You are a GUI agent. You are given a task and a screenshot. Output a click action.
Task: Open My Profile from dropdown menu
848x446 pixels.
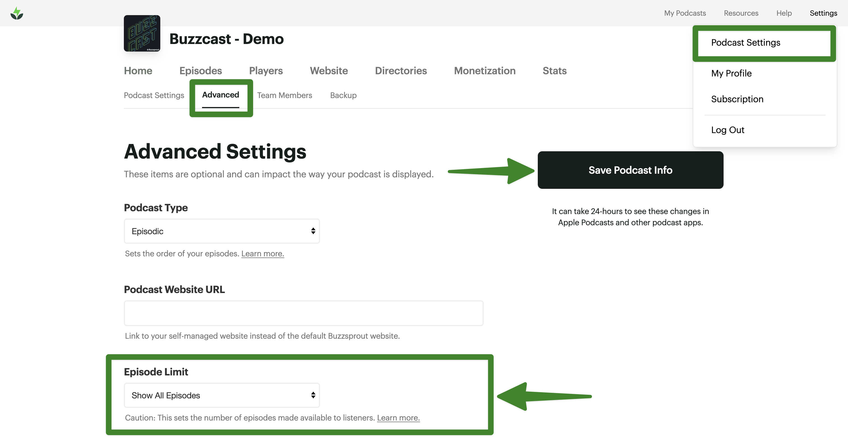point(731,73)
